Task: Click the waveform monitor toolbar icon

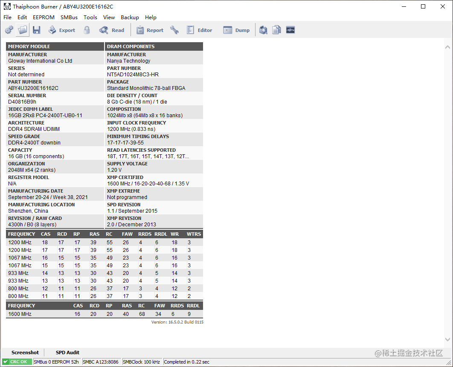Action: click(x=290, y=30)
